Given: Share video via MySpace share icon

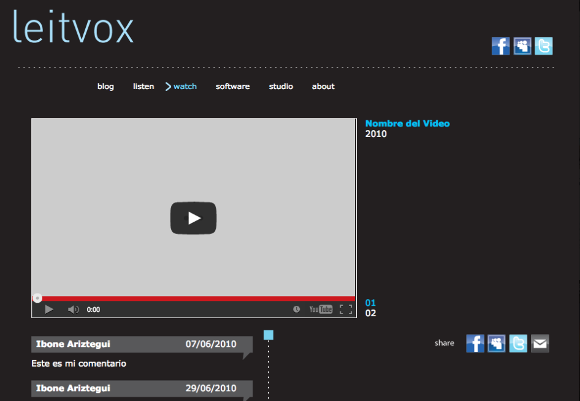Looking at the screenshot, I should click(x=497, y=343).
